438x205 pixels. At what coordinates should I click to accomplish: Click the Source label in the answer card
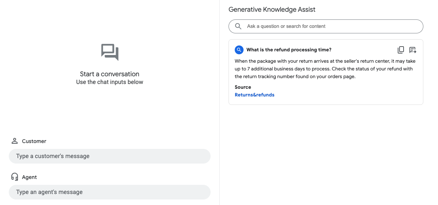[x=243, y=87]
